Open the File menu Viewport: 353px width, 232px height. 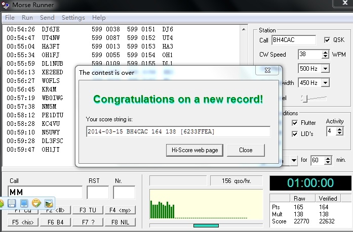(10, 18)
